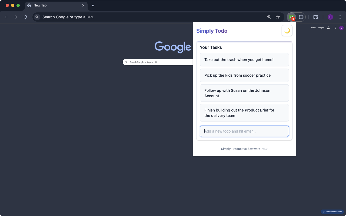346x216 pixels.
Task: Click the Simply Todo title
Action: click(x=212, y=31)
